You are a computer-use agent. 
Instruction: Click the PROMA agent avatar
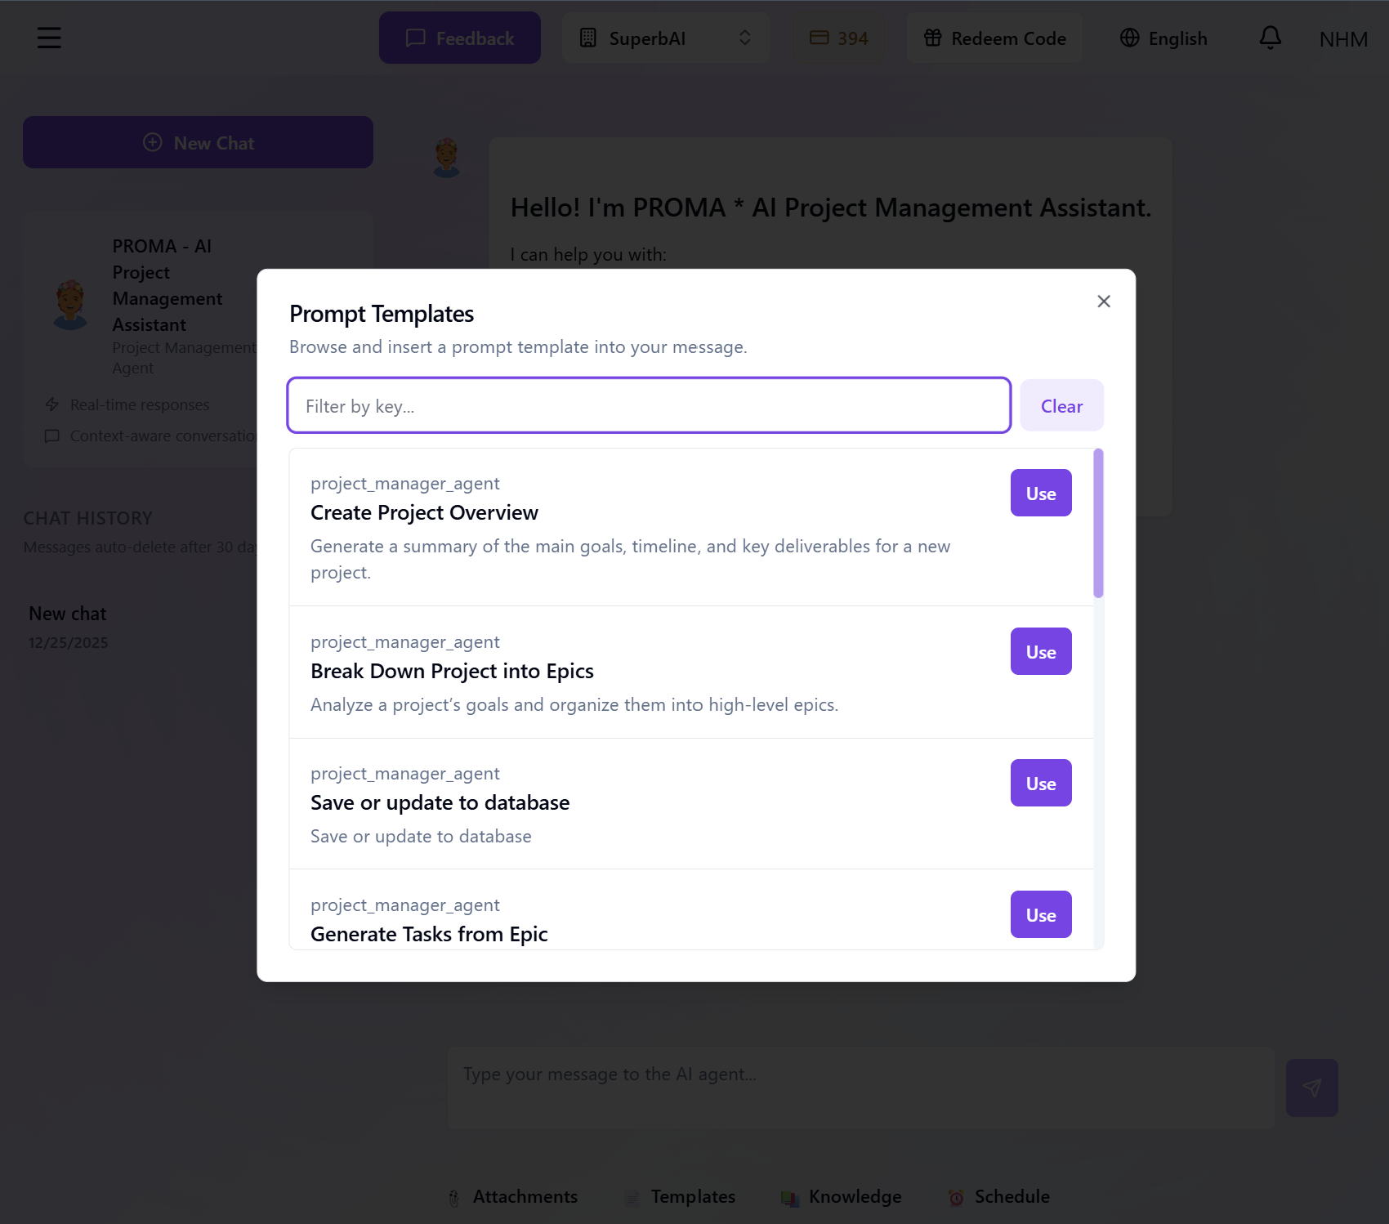[70, 305]
